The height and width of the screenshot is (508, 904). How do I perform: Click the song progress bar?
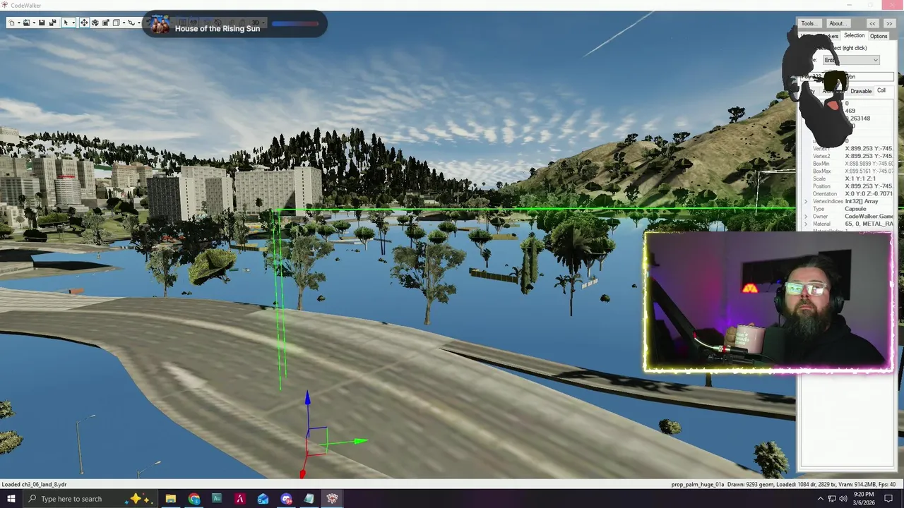tap(295, 23)
